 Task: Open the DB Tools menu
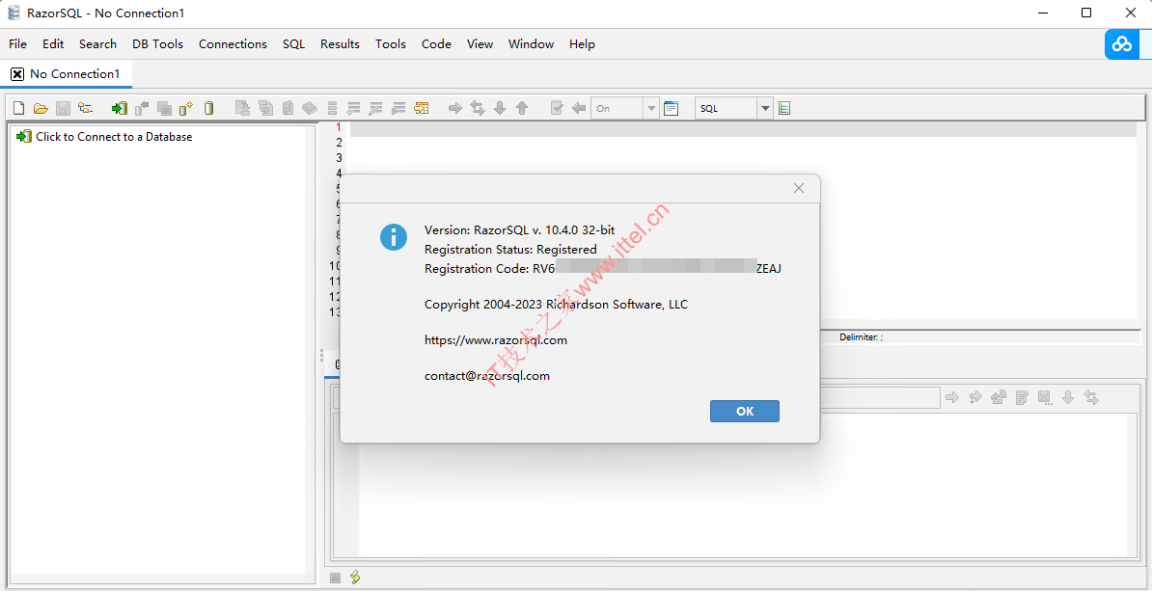pos(157,44)
